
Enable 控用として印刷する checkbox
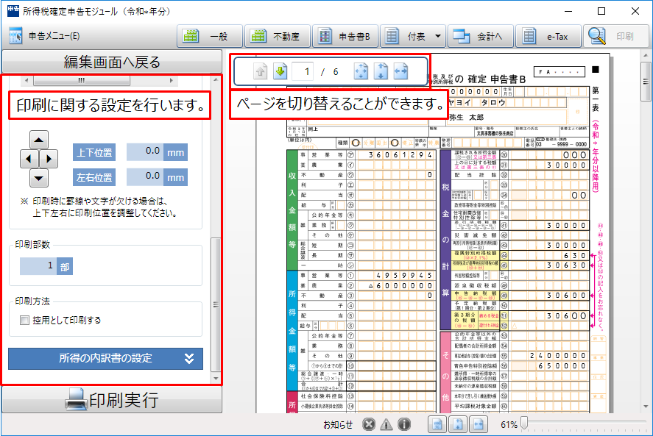(x=25, y=320)
